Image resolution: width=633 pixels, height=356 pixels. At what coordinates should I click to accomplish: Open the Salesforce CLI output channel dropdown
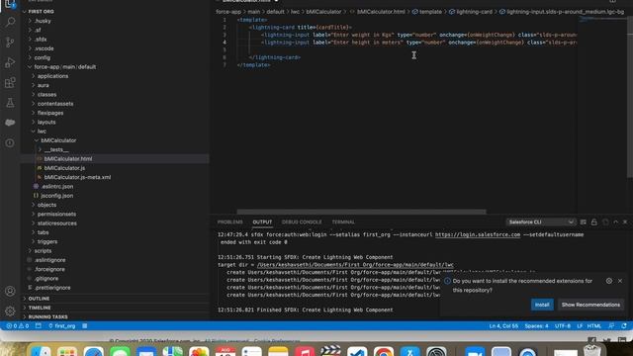tap(541, 222)
